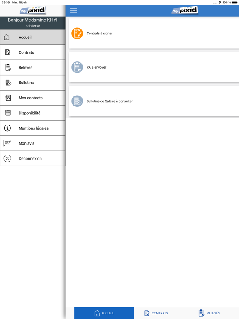
Task: Open Bulletins in the side menu
Action: coord(33,83)
